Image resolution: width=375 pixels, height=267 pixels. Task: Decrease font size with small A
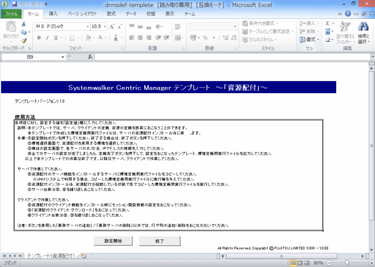pyautogui.click(x=120, y=27)
